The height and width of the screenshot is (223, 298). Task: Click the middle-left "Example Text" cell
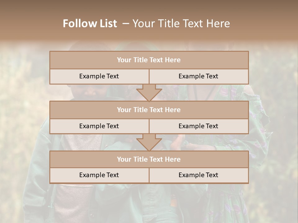coord(99,126)
